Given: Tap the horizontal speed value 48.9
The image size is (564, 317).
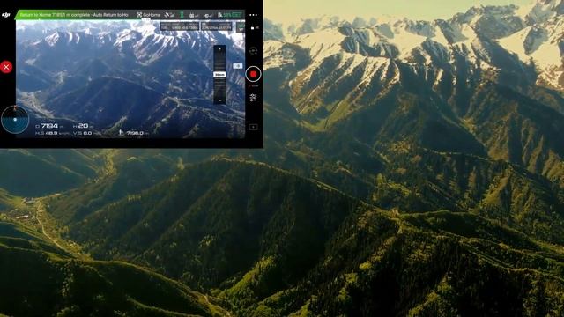Looking at the screenshot, I should [x=52, y=133].
